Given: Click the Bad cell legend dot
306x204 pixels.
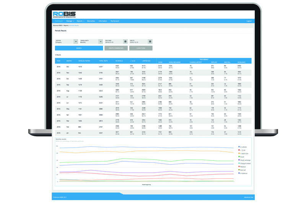Looking at the screenshot, I should pos(239,170).
